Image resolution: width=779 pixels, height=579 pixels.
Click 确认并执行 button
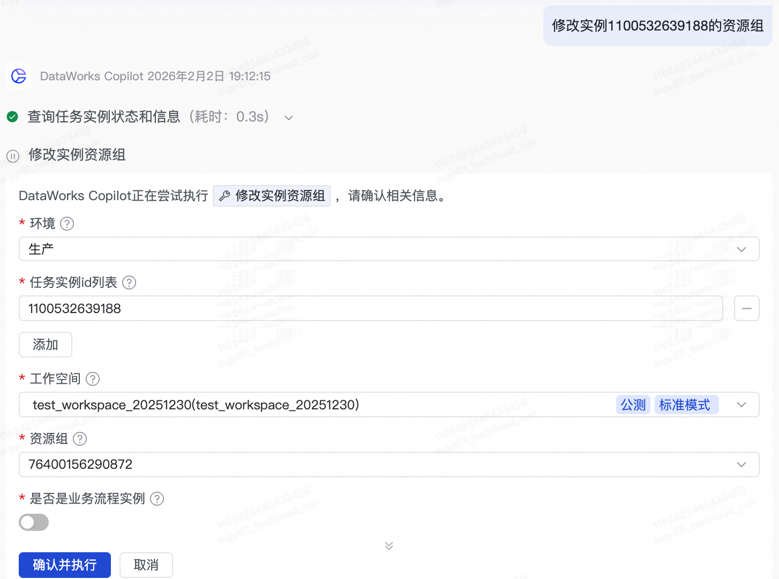point(65,565)
